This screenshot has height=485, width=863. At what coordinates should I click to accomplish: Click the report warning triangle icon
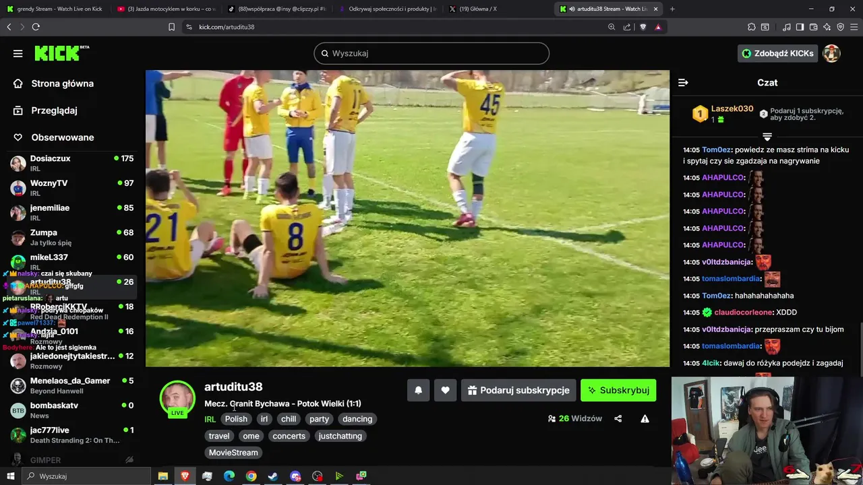click(645, 418)
